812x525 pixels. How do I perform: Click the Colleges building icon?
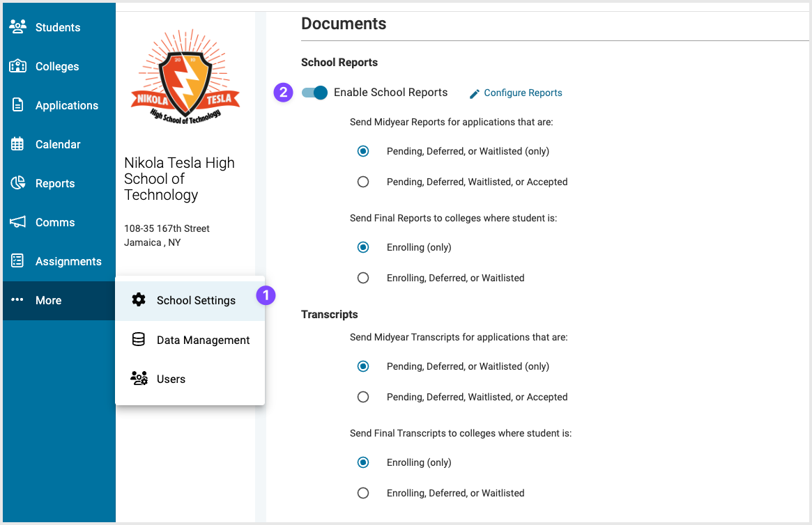17,66
